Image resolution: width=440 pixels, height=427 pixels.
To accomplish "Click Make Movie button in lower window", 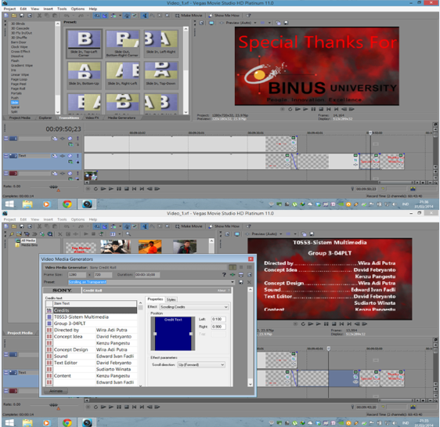I will tap(189, 226).
